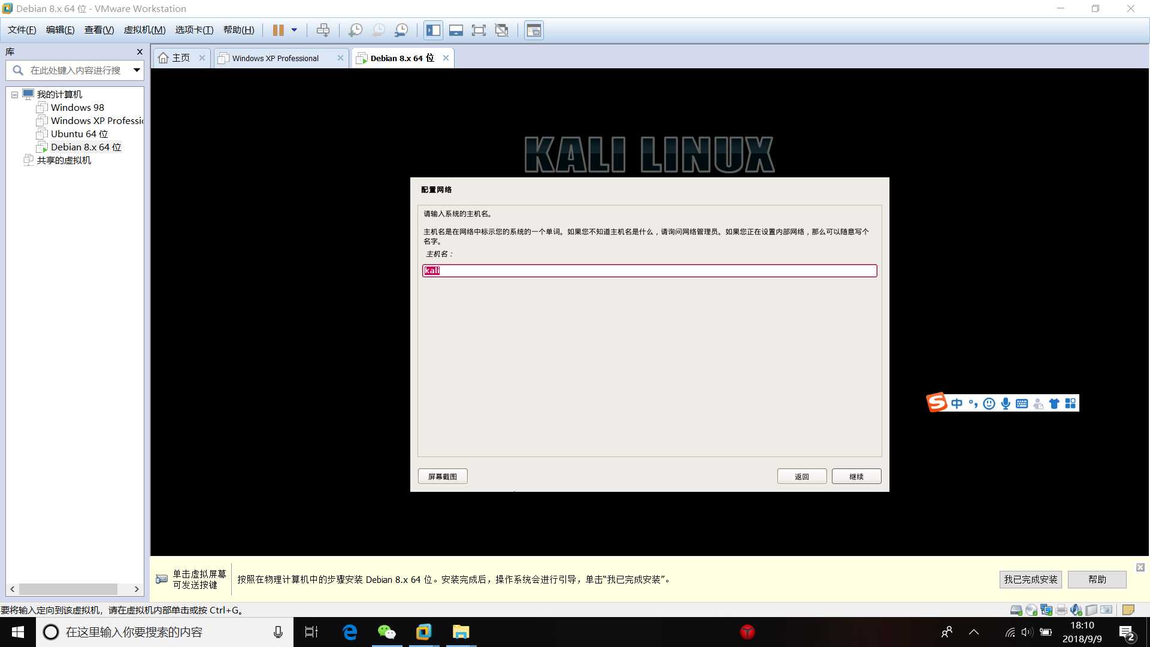The height and width of the screenshot is (647, 1150).
Task: Open WeChat from the taskbar
Action: click(x=386, y=632)
